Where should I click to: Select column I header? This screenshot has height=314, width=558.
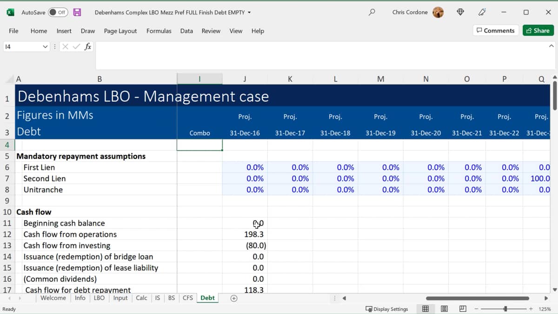199,79
